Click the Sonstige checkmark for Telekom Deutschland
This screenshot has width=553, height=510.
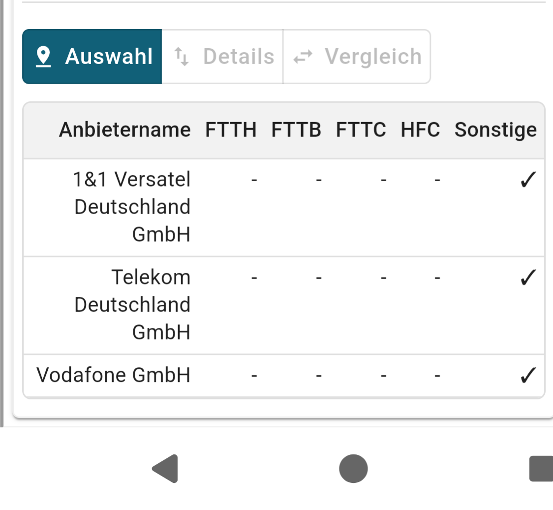(527, 279)
